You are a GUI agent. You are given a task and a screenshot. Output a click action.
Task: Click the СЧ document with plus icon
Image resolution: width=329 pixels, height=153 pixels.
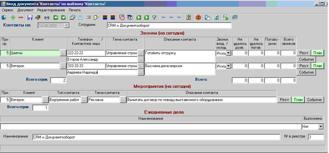[226, 17]
